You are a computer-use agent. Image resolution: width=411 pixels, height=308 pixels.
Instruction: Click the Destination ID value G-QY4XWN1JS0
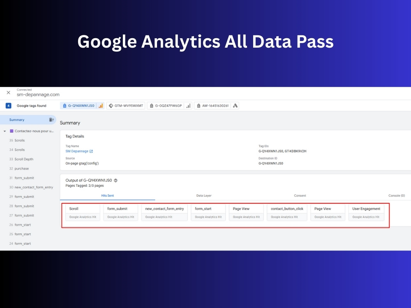[271, 163]
